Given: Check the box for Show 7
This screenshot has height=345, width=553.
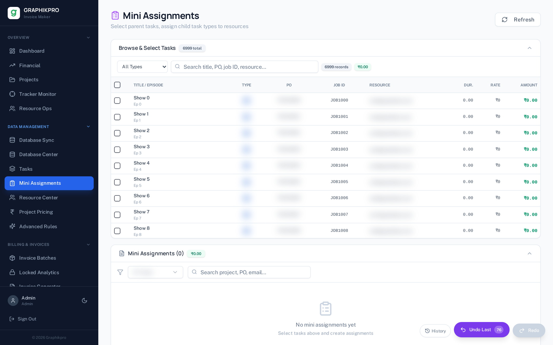Looking at the screenshot, I should click(x=117, y=215).
